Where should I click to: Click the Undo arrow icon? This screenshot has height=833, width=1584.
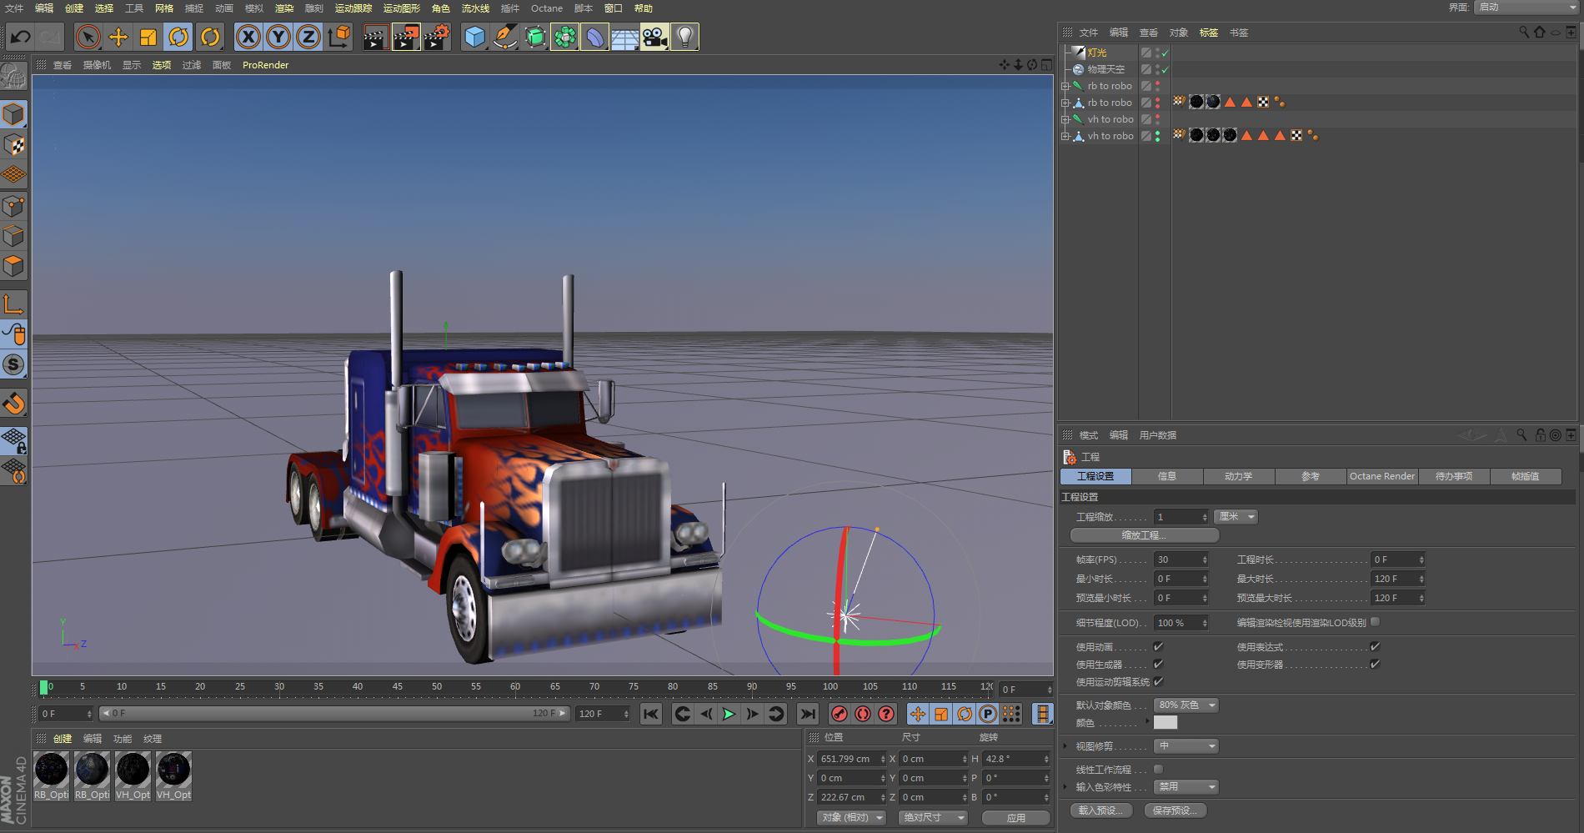click(x=20, y=37)
